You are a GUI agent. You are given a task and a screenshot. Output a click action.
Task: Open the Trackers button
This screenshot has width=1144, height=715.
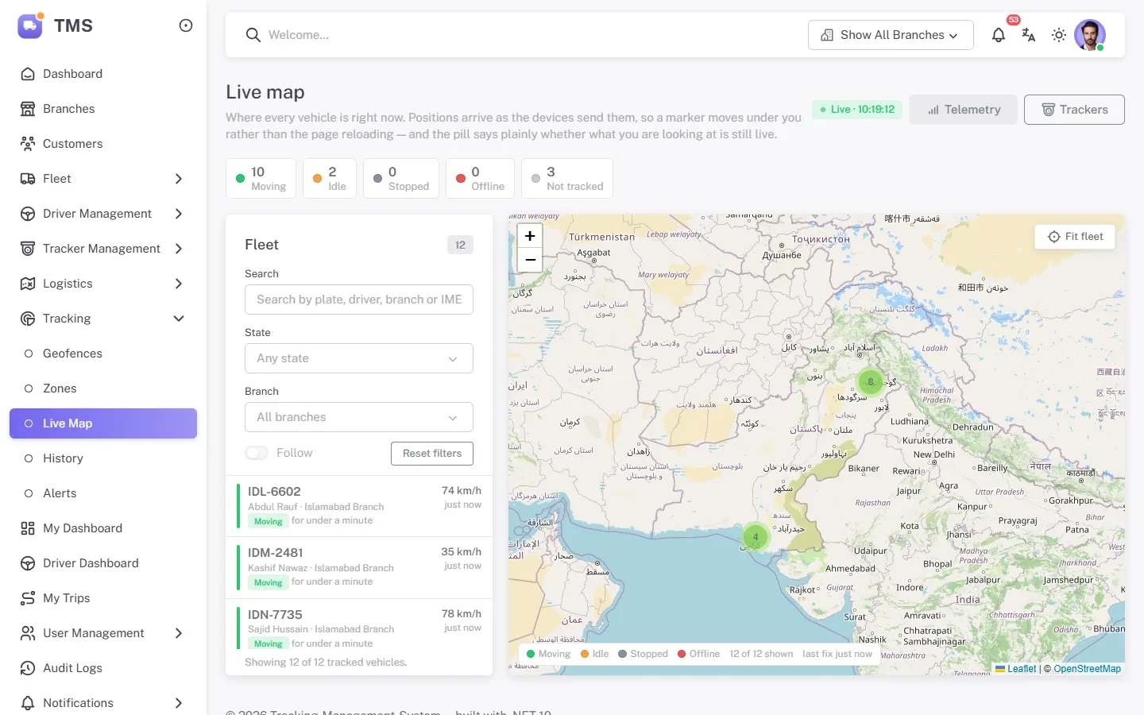point(1074,110)
